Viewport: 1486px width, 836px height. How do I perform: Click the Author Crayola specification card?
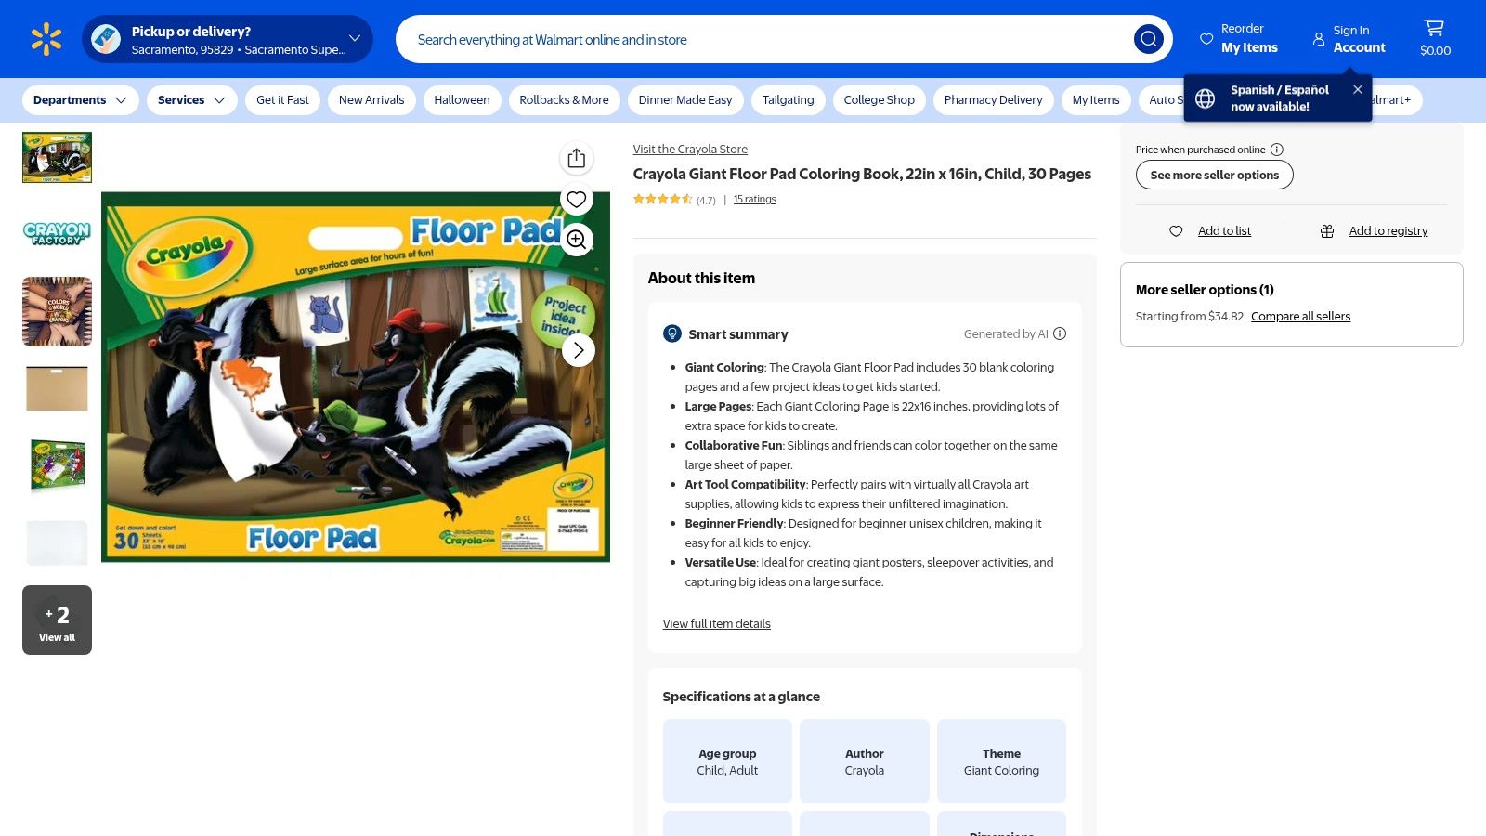(865, 761)
